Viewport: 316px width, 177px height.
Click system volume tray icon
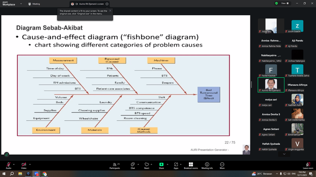tap(289, 174)
